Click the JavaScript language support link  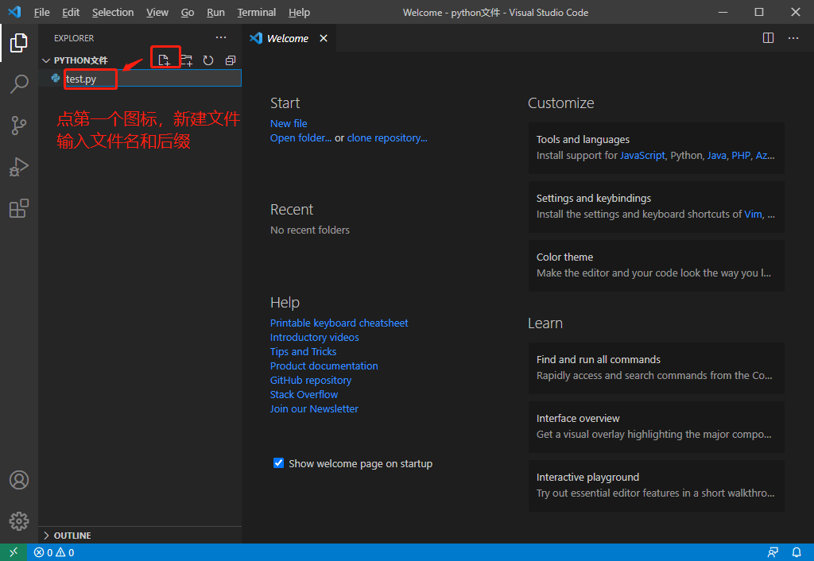point(642,155)
